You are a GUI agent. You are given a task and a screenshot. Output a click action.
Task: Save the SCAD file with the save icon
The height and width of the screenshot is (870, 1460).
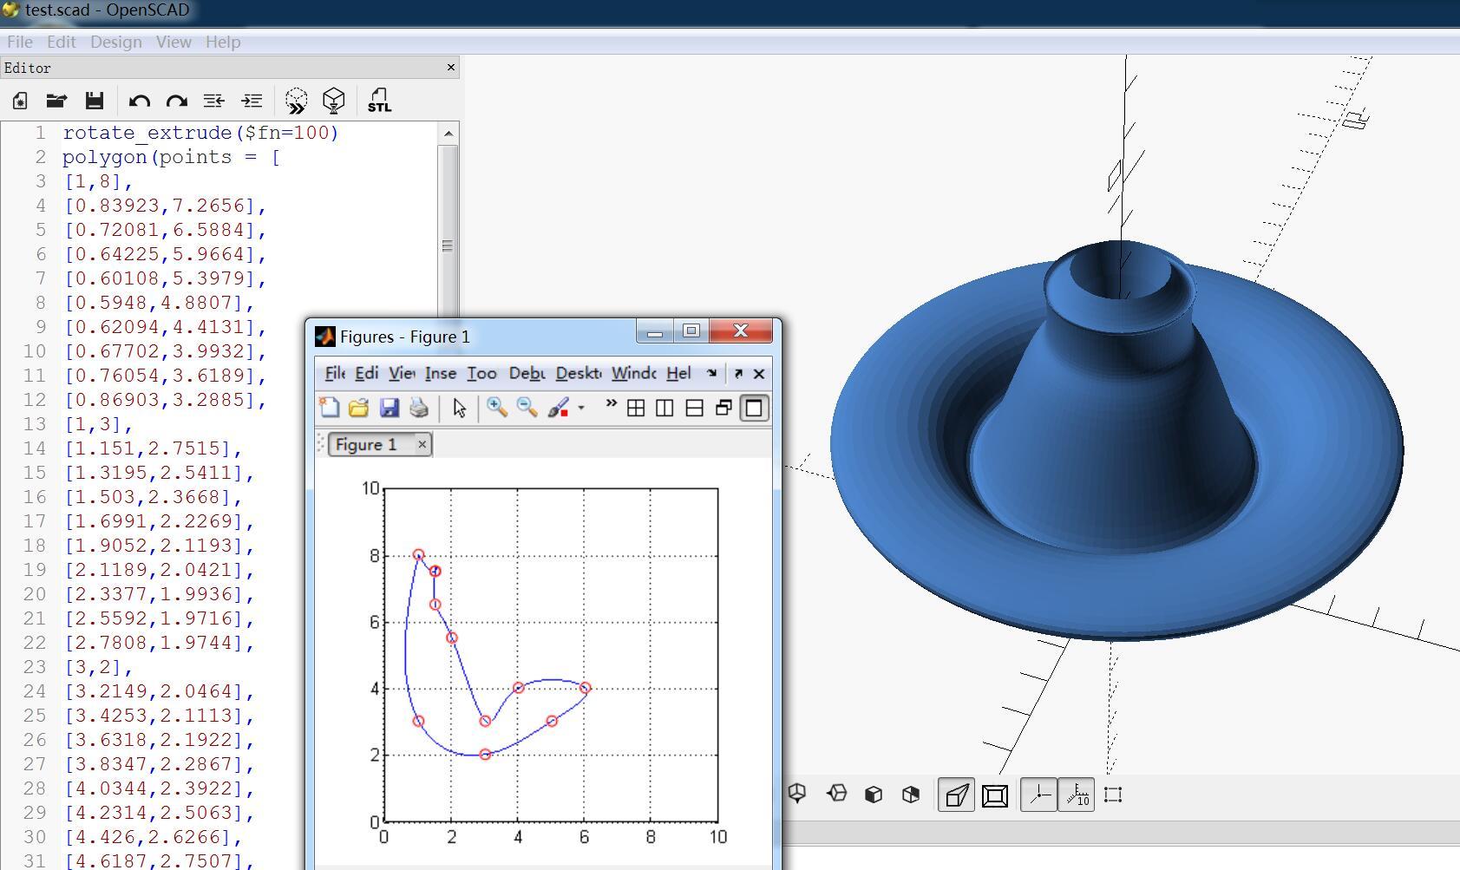click(95, 101)
